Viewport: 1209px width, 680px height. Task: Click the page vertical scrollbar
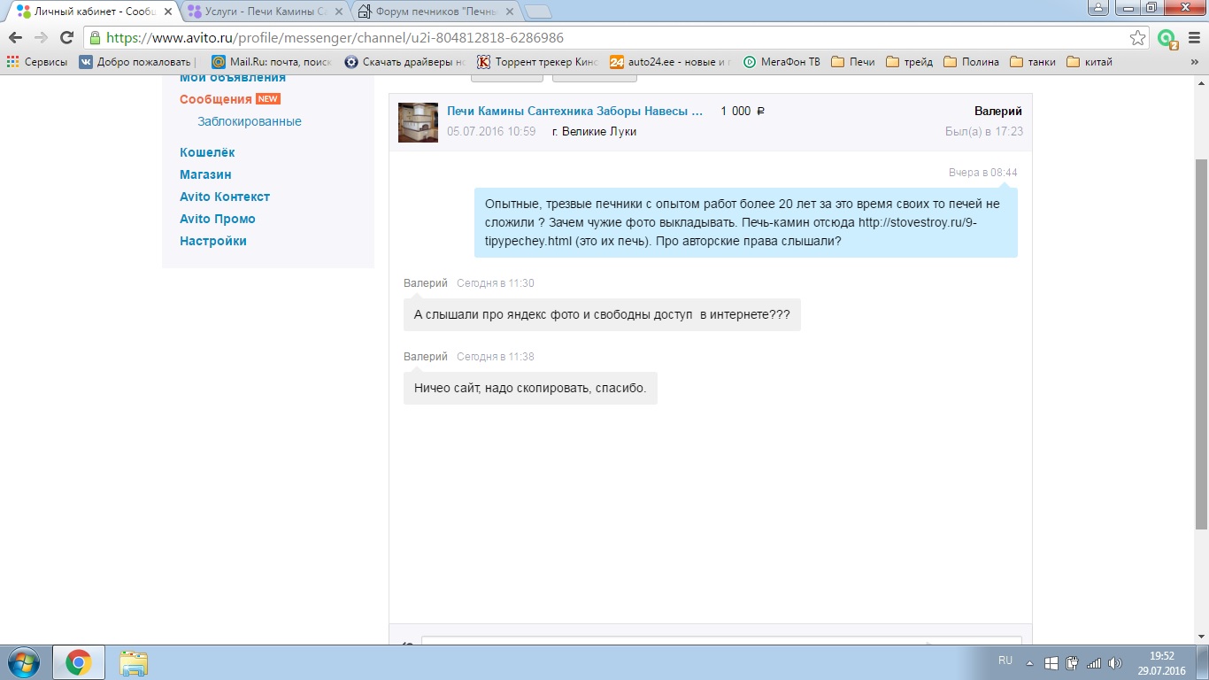[1201, 345]
